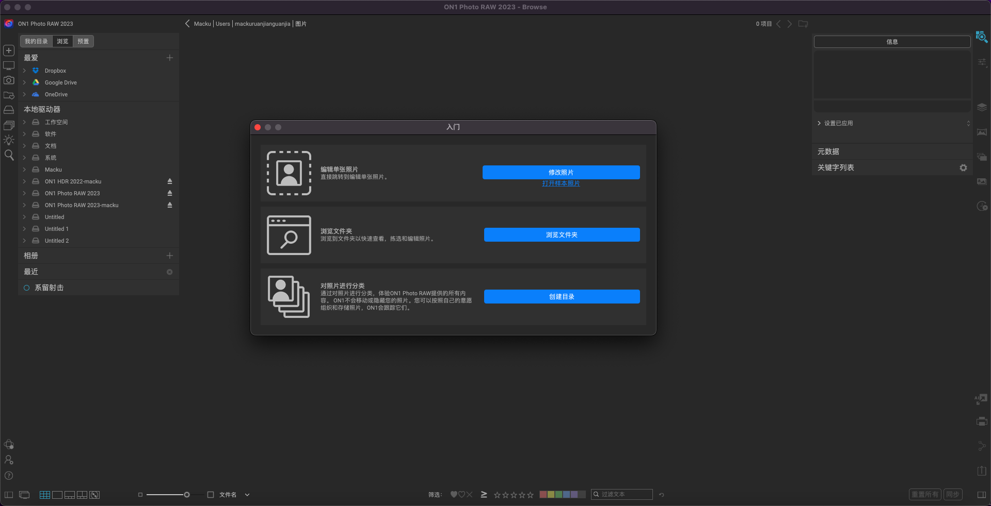Click the Print icon on right strip

coord(982,421)
